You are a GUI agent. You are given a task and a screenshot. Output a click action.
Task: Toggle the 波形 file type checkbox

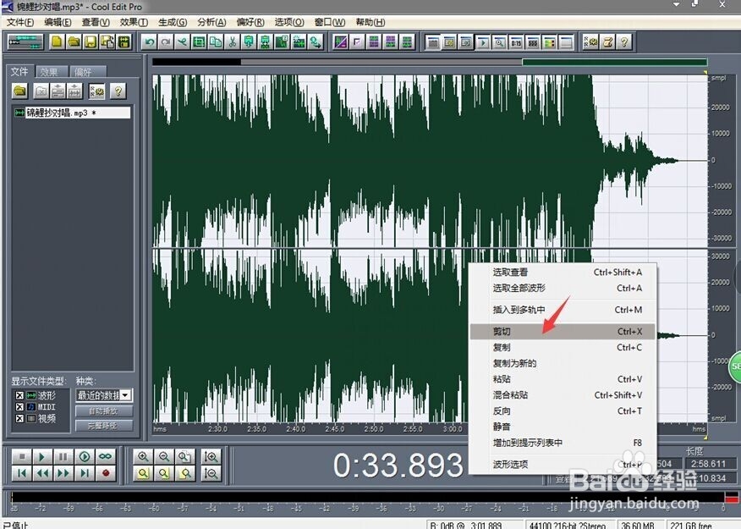(19, 395)
